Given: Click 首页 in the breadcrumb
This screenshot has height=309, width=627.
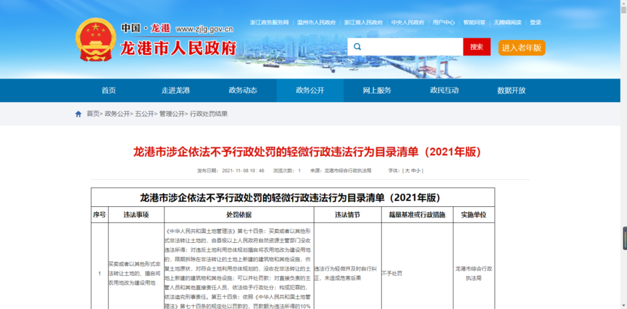Looking at the screenshot, I should pyautogui.click(x=93, y=114).
